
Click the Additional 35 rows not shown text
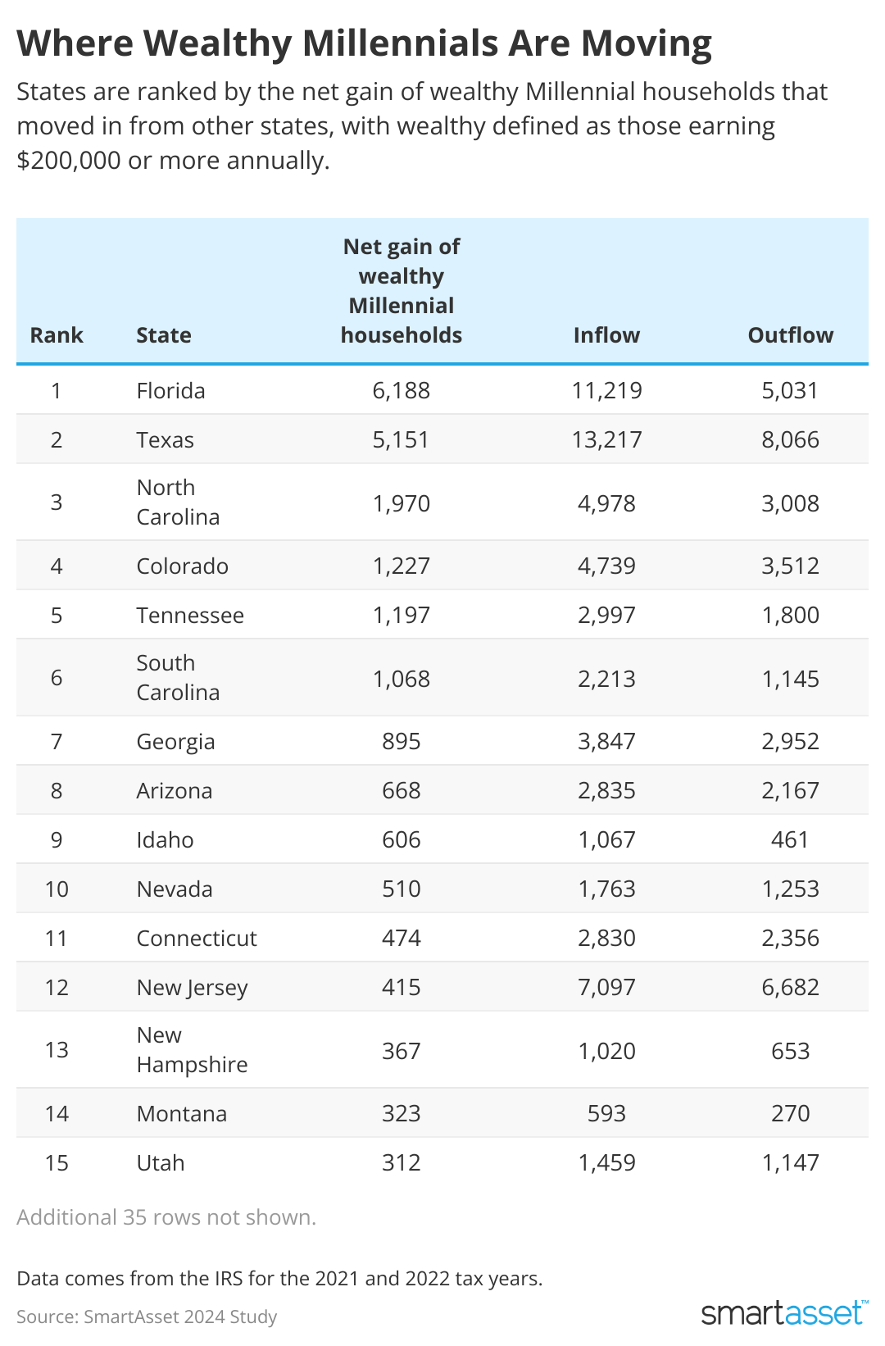point(166,1217)
